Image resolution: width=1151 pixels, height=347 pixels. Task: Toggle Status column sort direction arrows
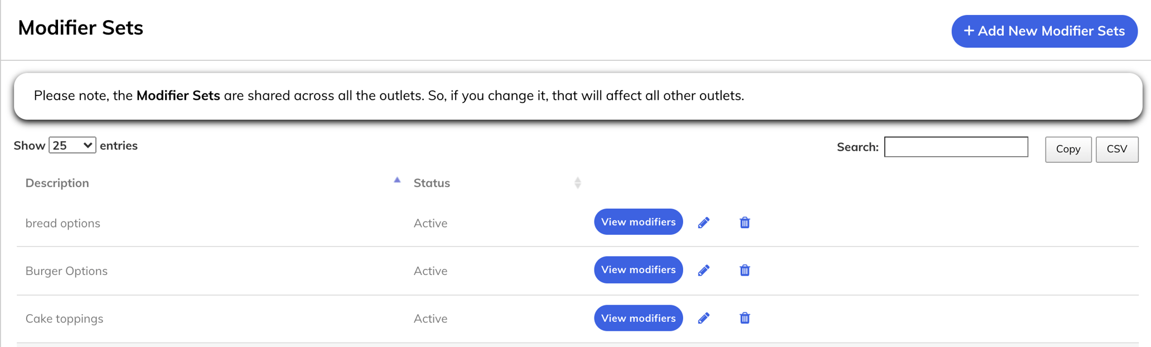(578, 182)
